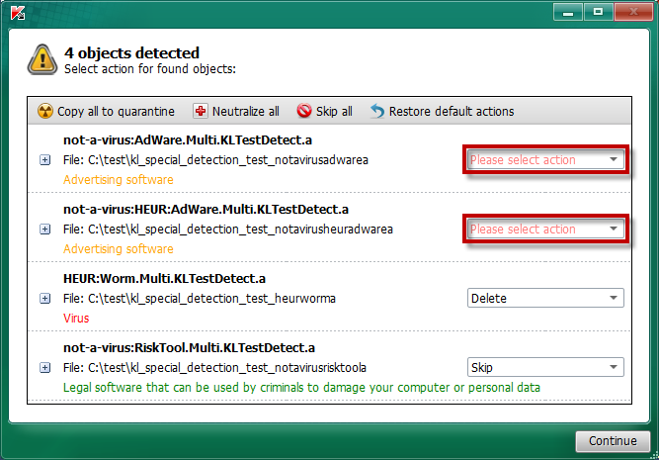The width and height of the screenshot is (659, 460).
Task: Click the 4 objects detected heading
Action: [x=132, y=53]
